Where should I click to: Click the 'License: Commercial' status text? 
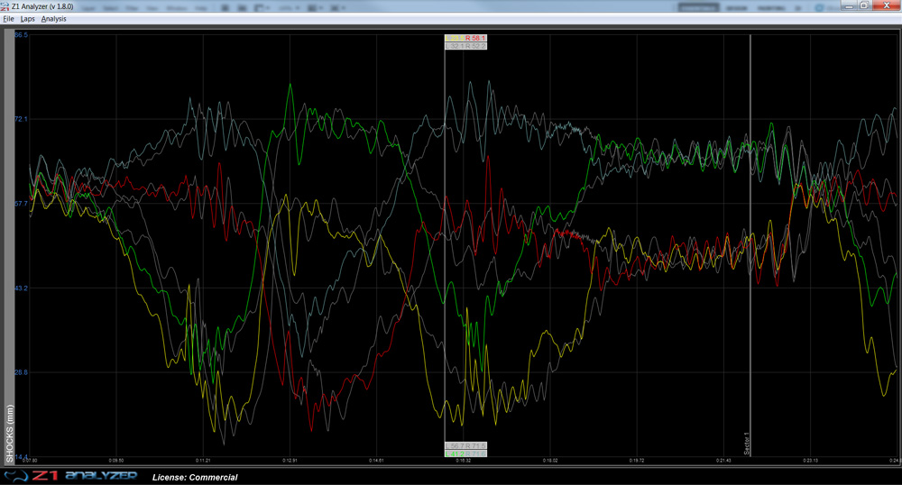[195, 477]
